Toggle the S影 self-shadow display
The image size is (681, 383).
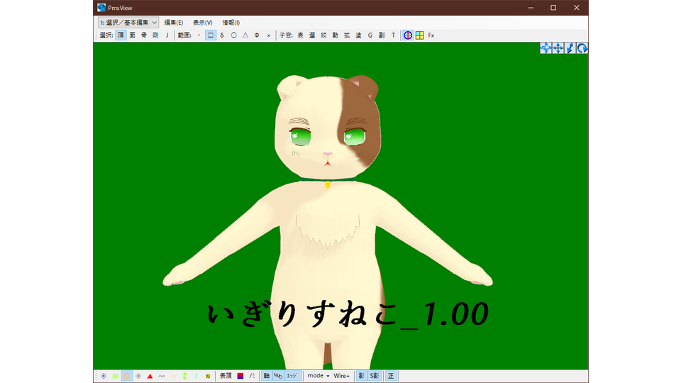[375, 376]
